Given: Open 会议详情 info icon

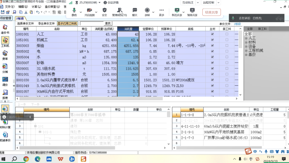Looking at the screenshot, I should (111, 3).
